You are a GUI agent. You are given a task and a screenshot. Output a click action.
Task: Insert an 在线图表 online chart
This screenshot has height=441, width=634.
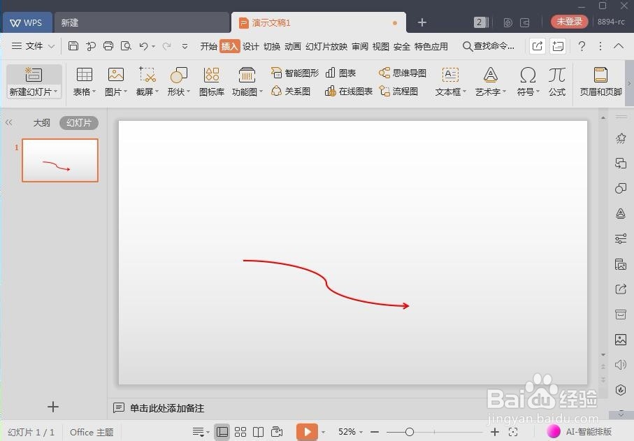349,92
